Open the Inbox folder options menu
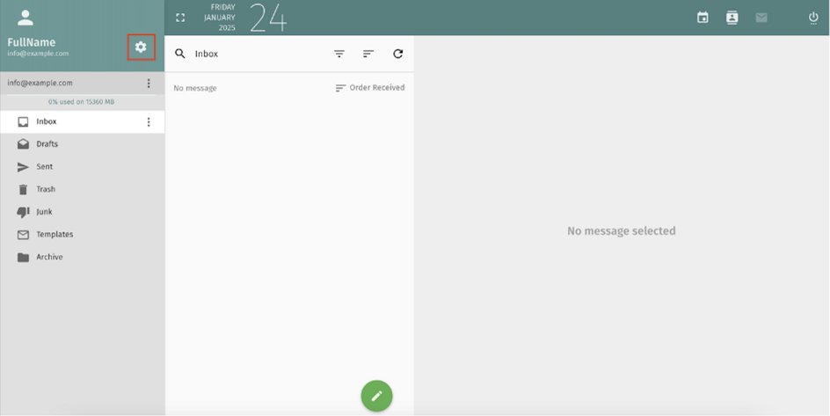Viewport: 830px width, 416px height. [x=149, y=122]
